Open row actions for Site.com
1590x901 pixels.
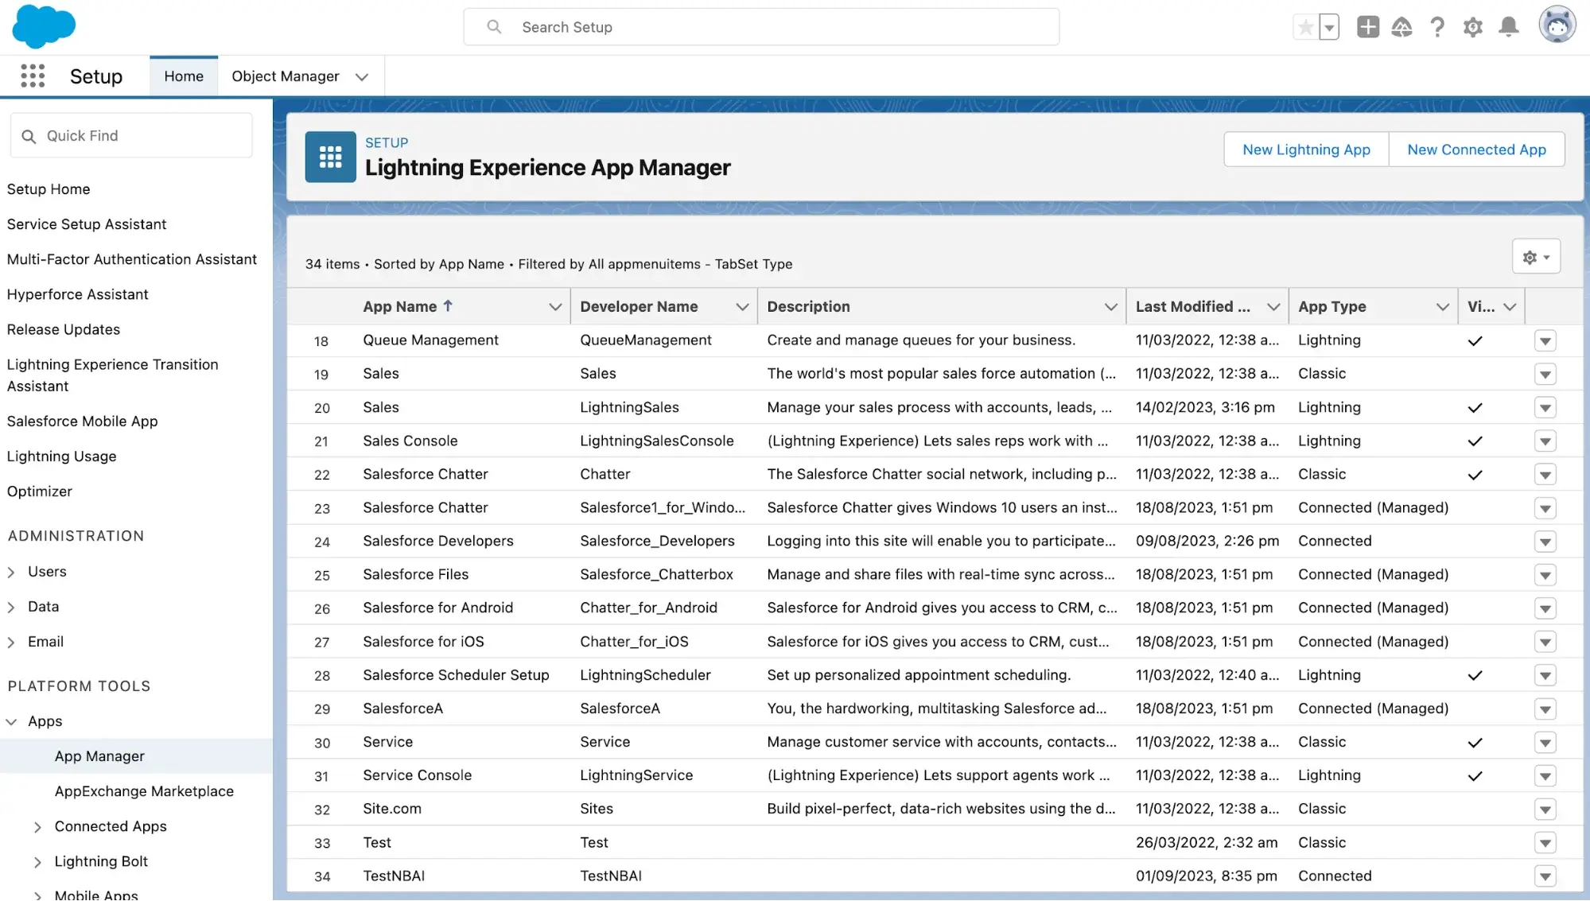(1545, 810)
